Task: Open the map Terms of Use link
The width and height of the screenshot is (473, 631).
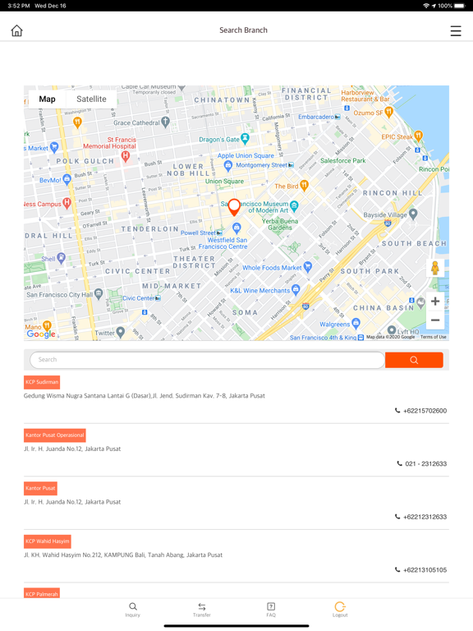Action: tap(434, 337)
